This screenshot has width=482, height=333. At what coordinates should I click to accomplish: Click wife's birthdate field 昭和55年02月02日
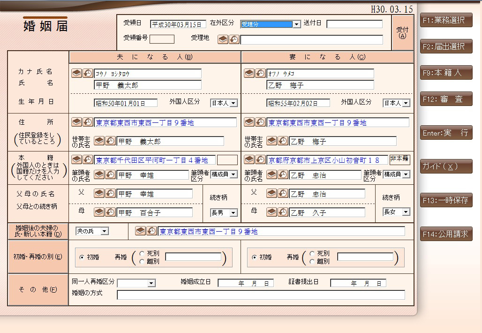click(298, 103)
